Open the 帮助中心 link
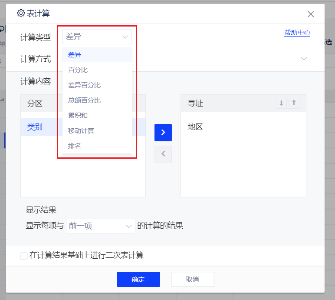 (x=297, y=33)
